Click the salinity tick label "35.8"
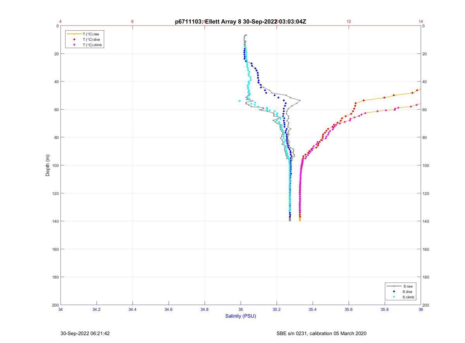Viewport: 465px width, 343px height. click(x=385, y=309)
